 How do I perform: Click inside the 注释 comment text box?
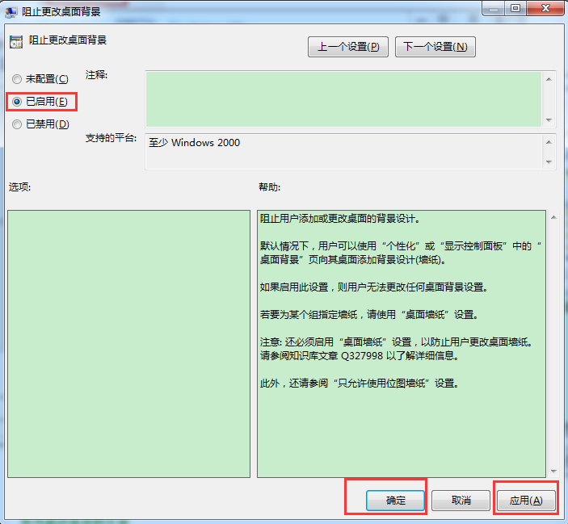[343, 99]
